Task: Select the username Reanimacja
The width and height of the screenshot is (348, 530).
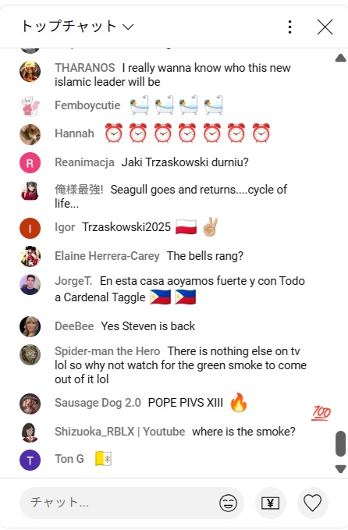Action: click(x=84, y=162)
